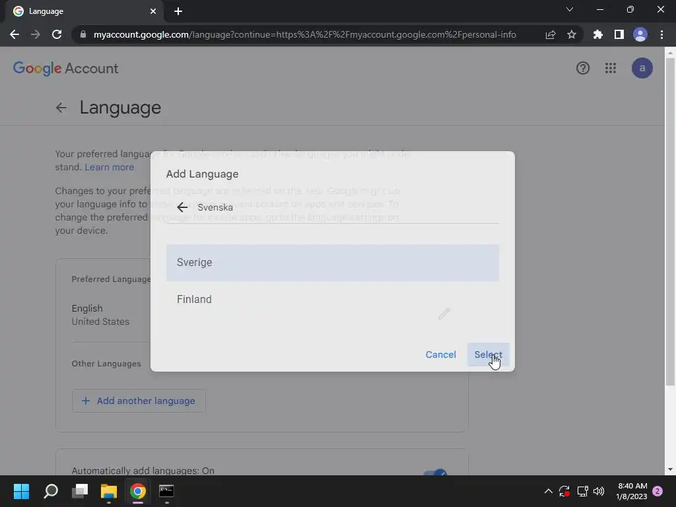The image size is (676, 507).
Task: Open the Google apps grid
Action: tap(610, 68)
